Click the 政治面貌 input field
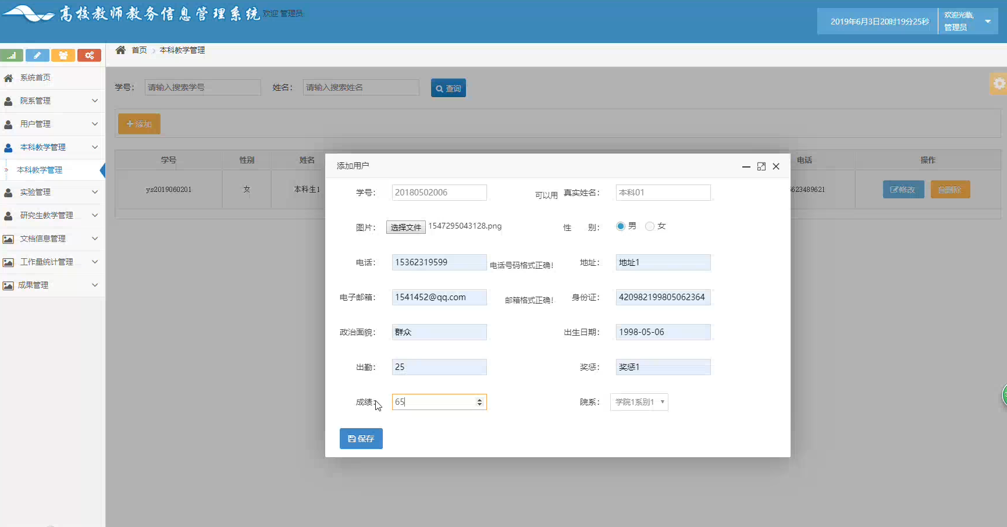This screenshot has width=1007, height=527. click(439, 332)
